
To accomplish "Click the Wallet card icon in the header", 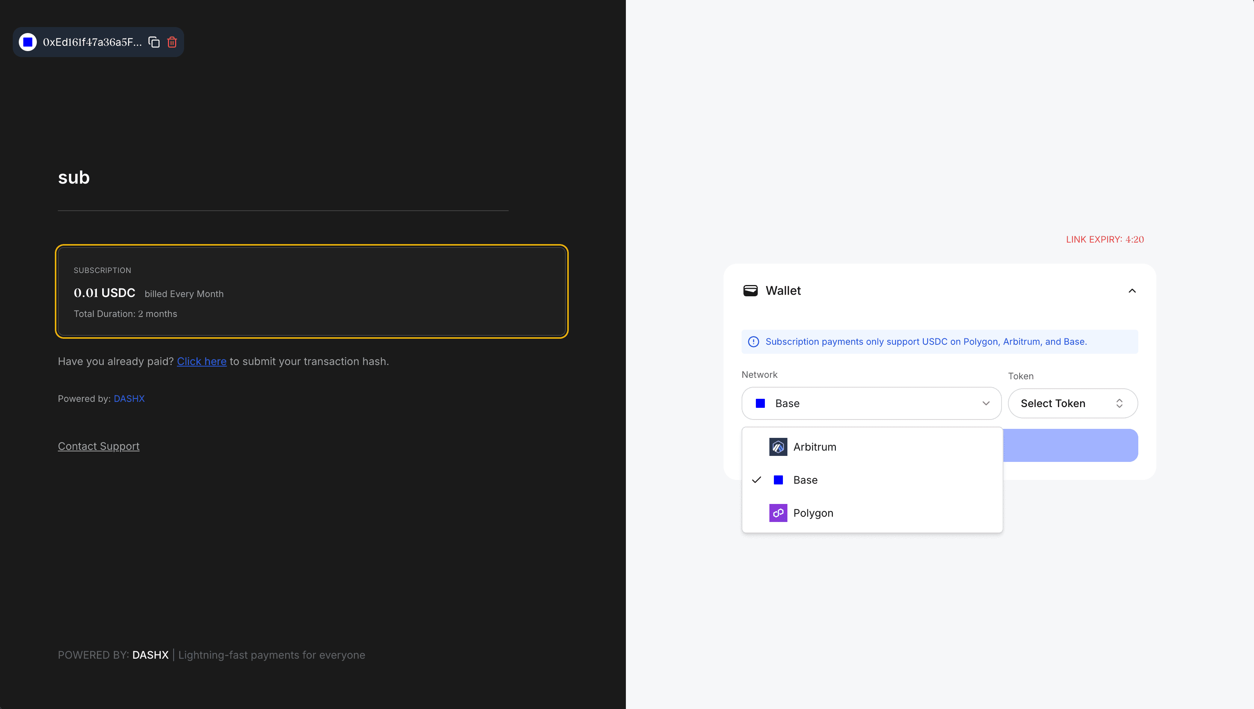I will coord(751,290).
